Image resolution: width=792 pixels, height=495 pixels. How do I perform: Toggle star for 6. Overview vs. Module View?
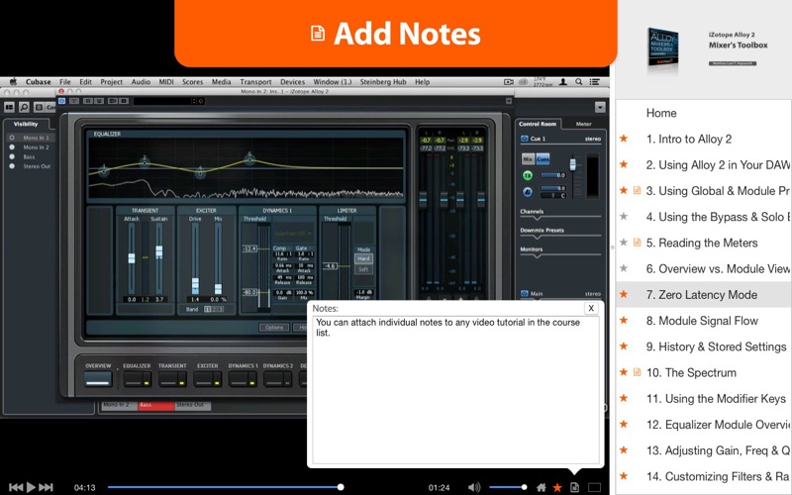click(x=625, y=268)
